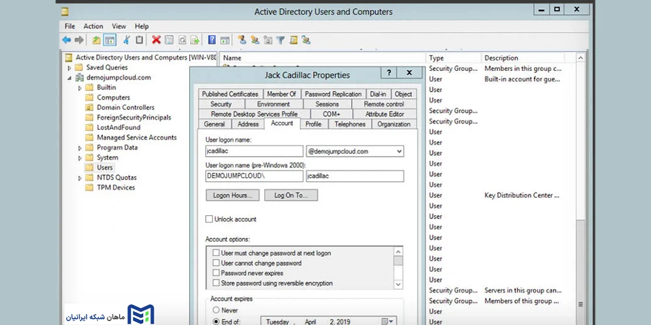Enable User must change password at next logon
Screen dimensions: 651x325
tap(216, 253)
